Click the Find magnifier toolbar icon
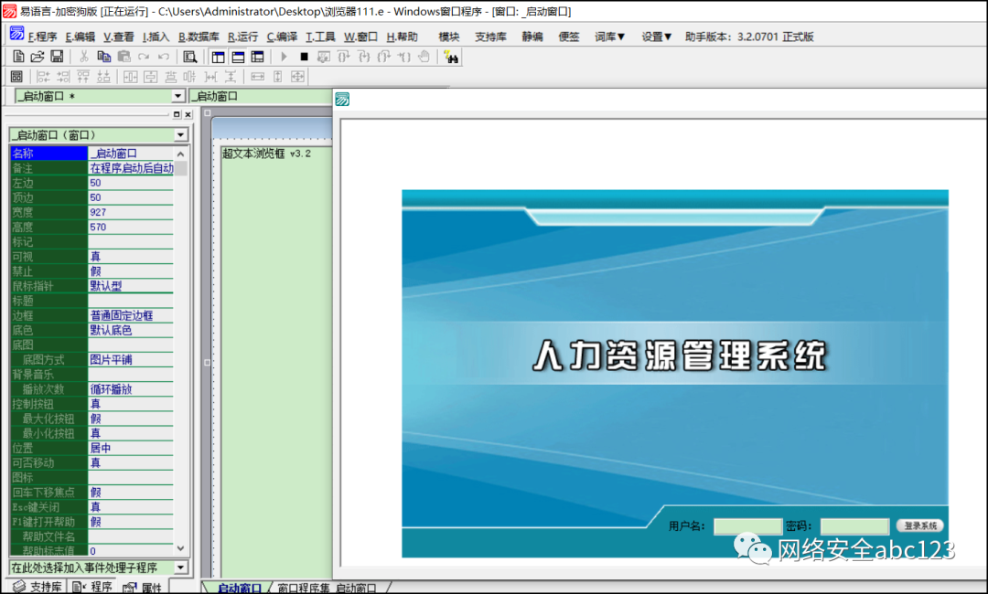 tap(189, 58)
